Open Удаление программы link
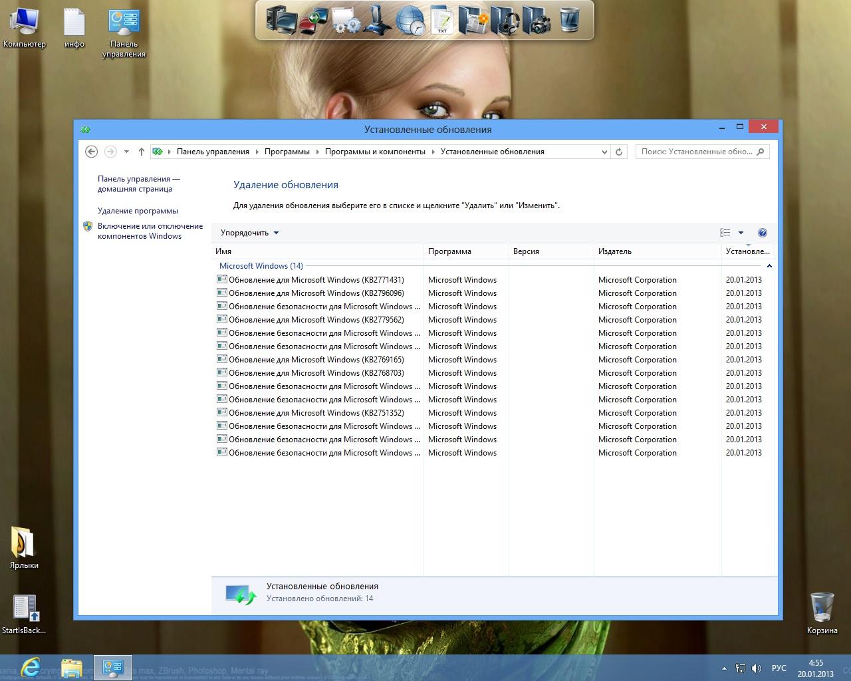851x681 pixels. tap(138, 211)
